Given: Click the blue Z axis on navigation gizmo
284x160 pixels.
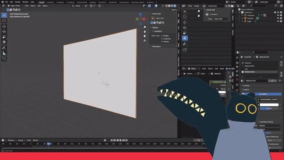Looking at the screenshot, I should (x=141, y=14).
